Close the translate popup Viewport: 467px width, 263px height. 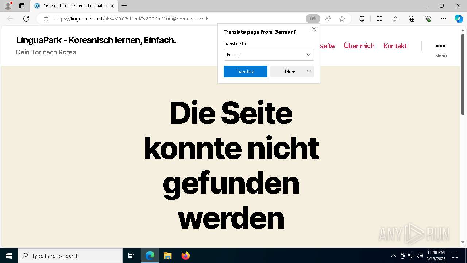click(x=314, y=29)
